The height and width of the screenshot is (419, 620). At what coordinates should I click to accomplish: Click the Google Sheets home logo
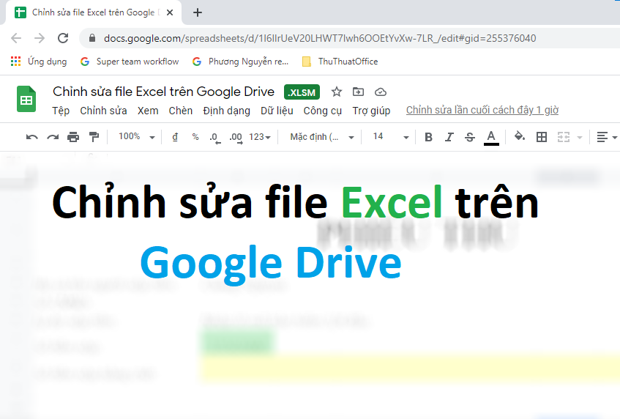(26, 99)
